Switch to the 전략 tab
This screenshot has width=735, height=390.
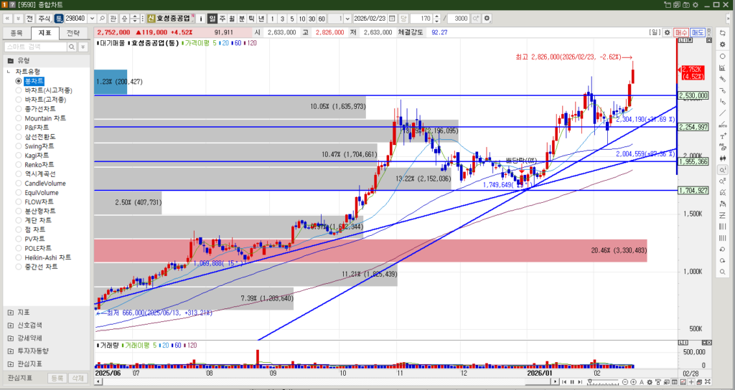(x=72, y=32)
